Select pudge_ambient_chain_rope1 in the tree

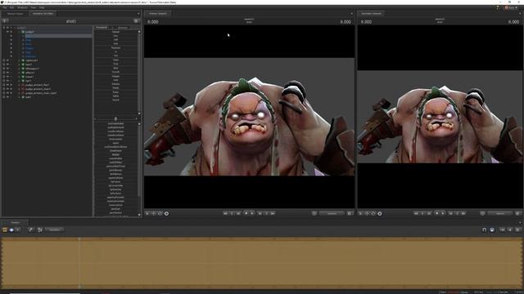(x=41, y=93)
